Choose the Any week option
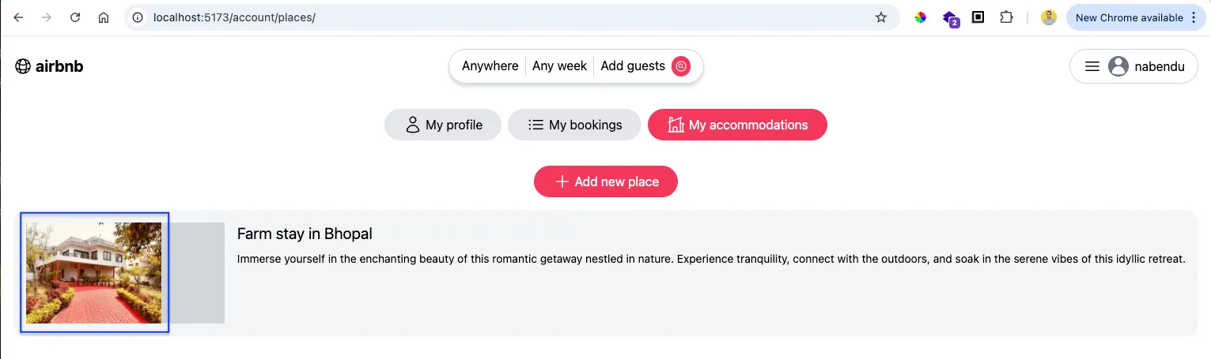The image size is (1211, 359). 560,66
